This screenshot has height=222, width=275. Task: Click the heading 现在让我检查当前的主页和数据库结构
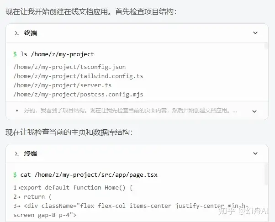click(69, 132)
